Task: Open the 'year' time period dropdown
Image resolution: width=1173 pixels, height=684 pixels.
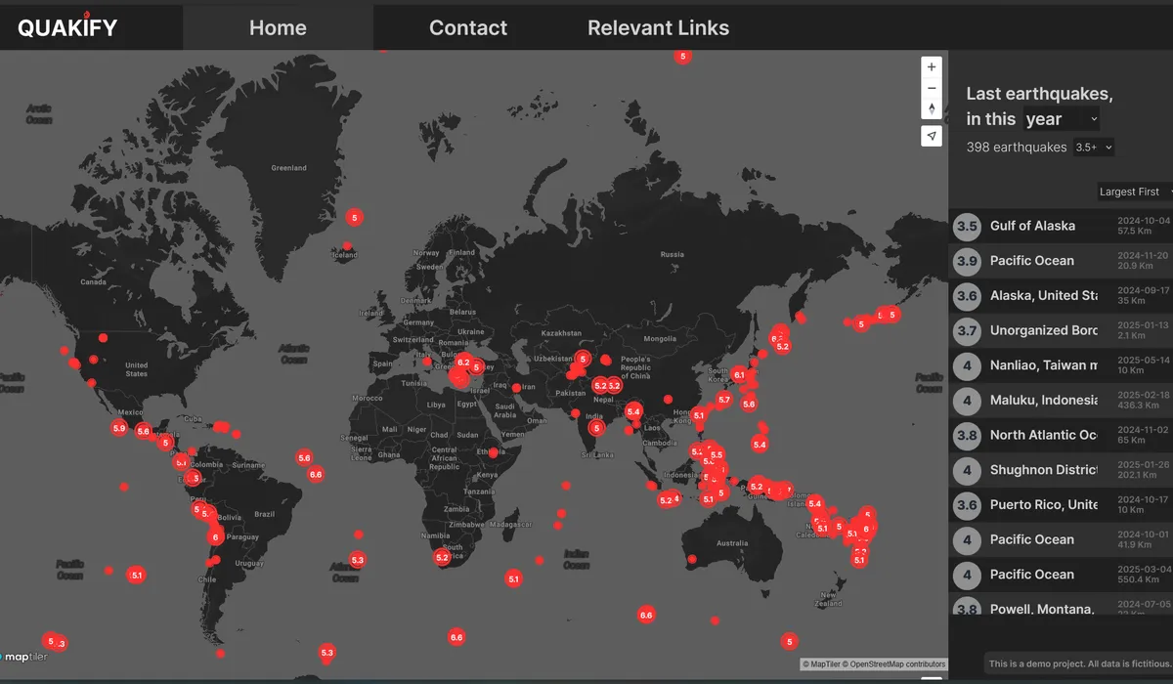Action: [x=1062, y=119]
